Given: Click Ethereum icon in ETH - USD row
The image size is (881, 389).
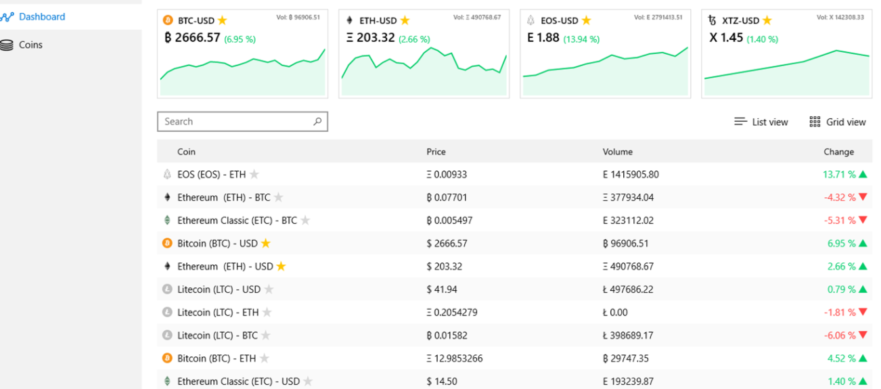Looking at the screenshot, I should pyautogui.click(x=168, y=267).
